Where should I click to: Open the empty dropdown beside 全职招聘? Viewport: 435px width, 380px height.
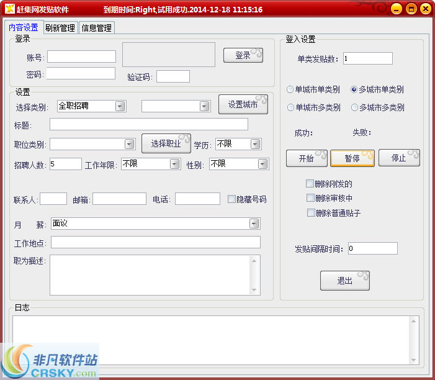click(176, 106)
